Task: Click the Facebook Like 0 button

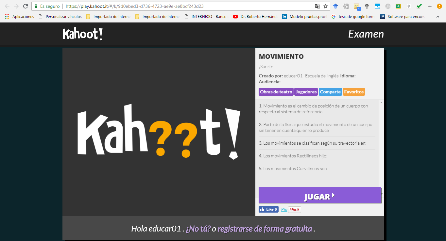Action: (x=269, y=209)
